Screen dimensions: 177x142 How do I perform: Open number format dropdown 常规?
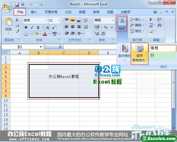113,20
